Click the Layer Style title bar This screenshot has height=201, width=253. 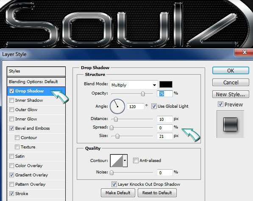click(x=117, y=54)
